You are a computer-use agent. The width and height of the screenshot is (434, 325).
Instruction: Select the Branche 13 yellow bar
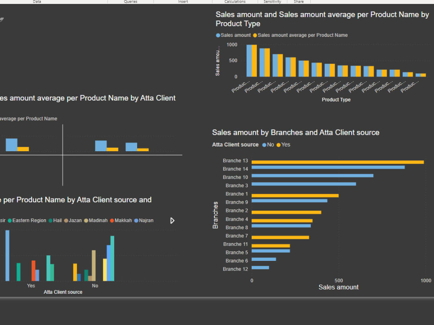point(336,162)
